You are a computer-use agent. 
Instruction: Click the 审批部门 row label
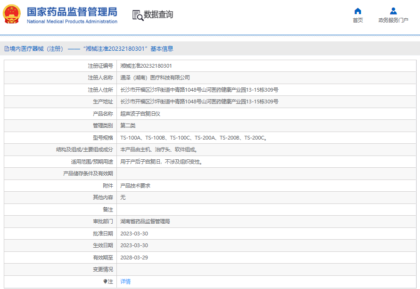[x=103, y=221]
